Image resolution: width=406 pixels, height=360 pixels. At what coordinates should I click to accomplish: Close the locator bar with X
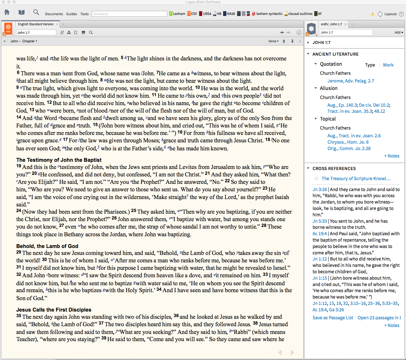[300, 41]
